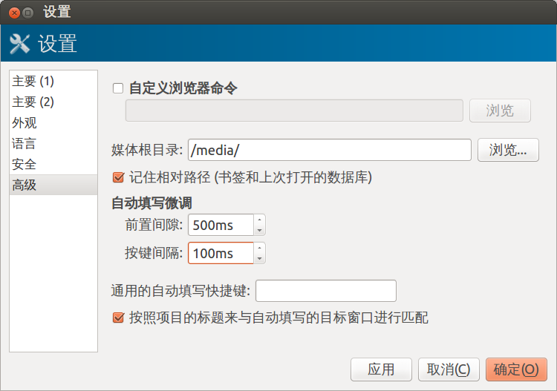
Task: Increase 前置间隙 value with up arrow
Action: (259, 220)
